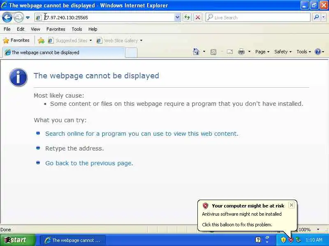Open the View menu
The width and height of the screenshot is (329, 246).
point(35,29)
